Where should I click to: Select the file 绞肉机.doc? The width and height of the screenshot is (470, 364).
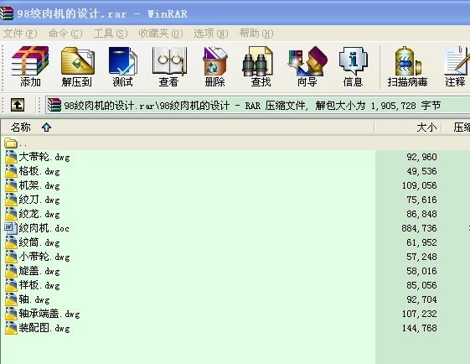pyautogui.click(x=44, y=228)
